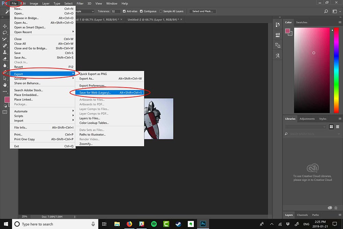This screenshot has width=343, height=229.
Task: Expand the Open Recent submenu
Action: 43,32
